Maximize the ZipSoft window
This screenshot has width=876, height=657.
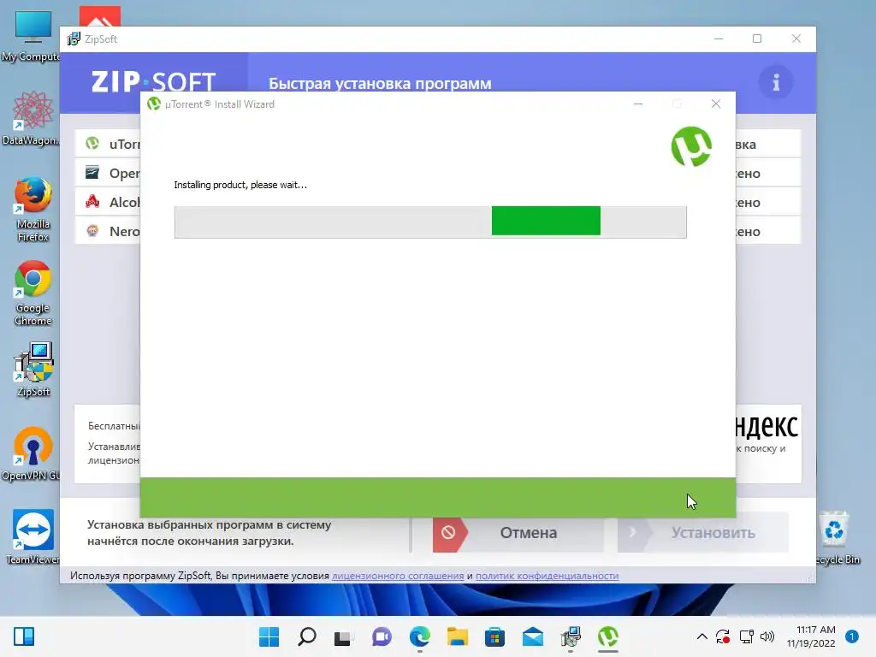[757, 38]
